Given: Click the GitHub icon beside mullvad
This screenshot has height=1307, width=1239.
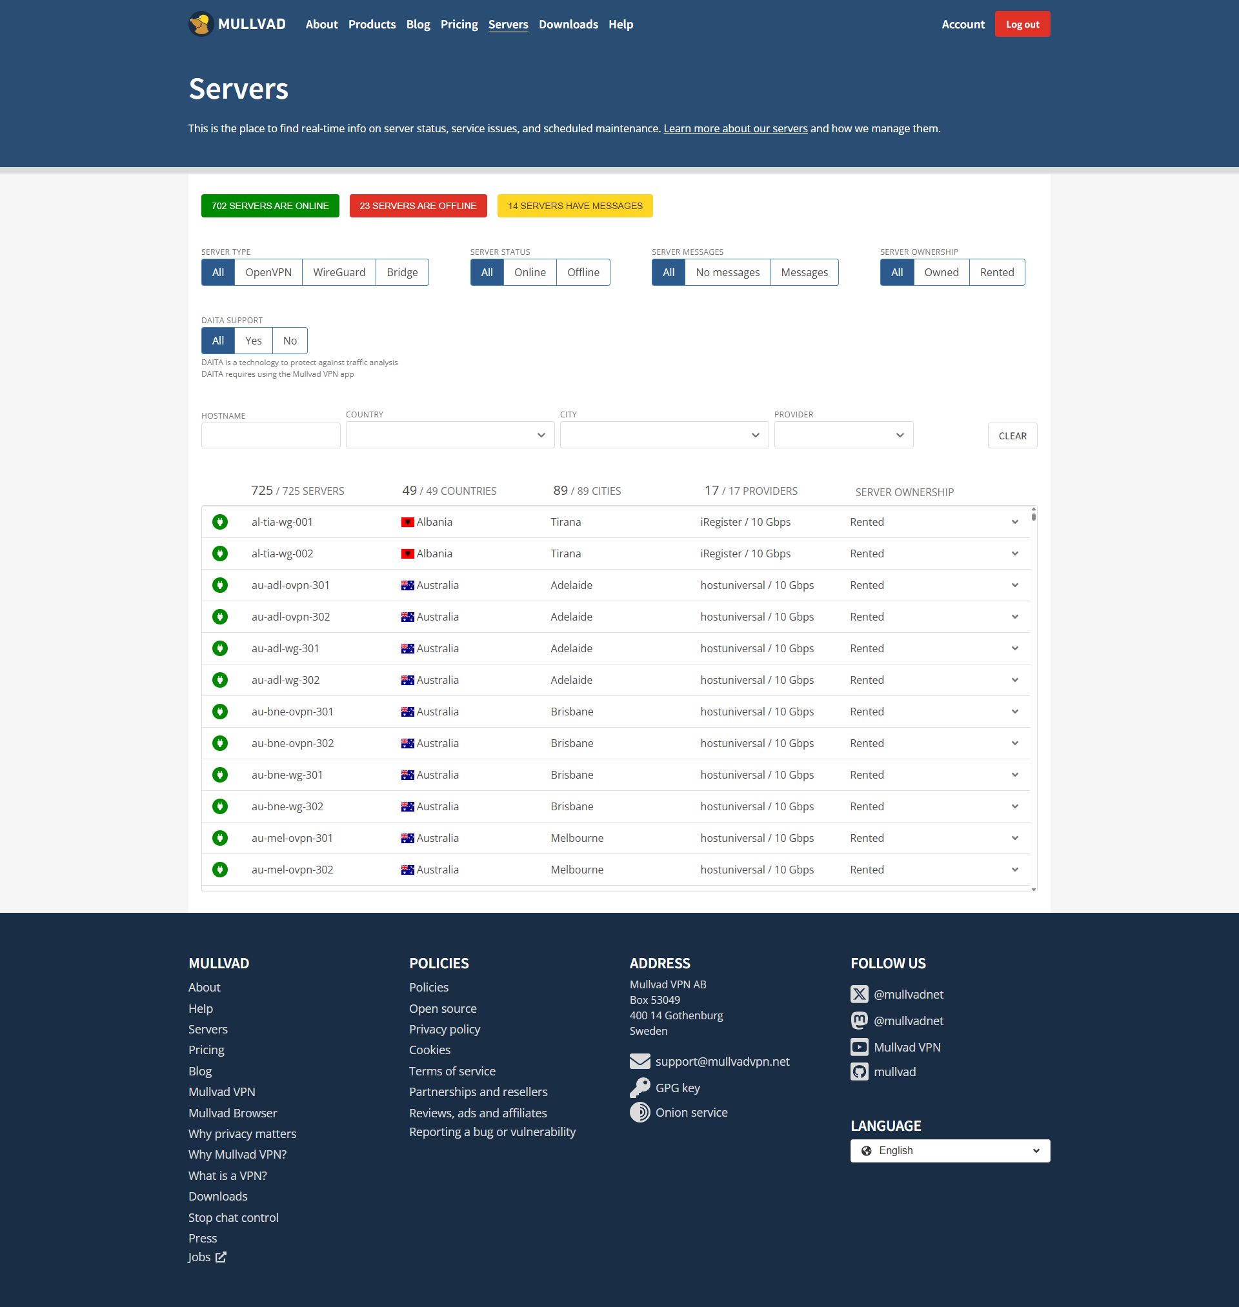Looking at the screenshot, I should point(858,1072).
